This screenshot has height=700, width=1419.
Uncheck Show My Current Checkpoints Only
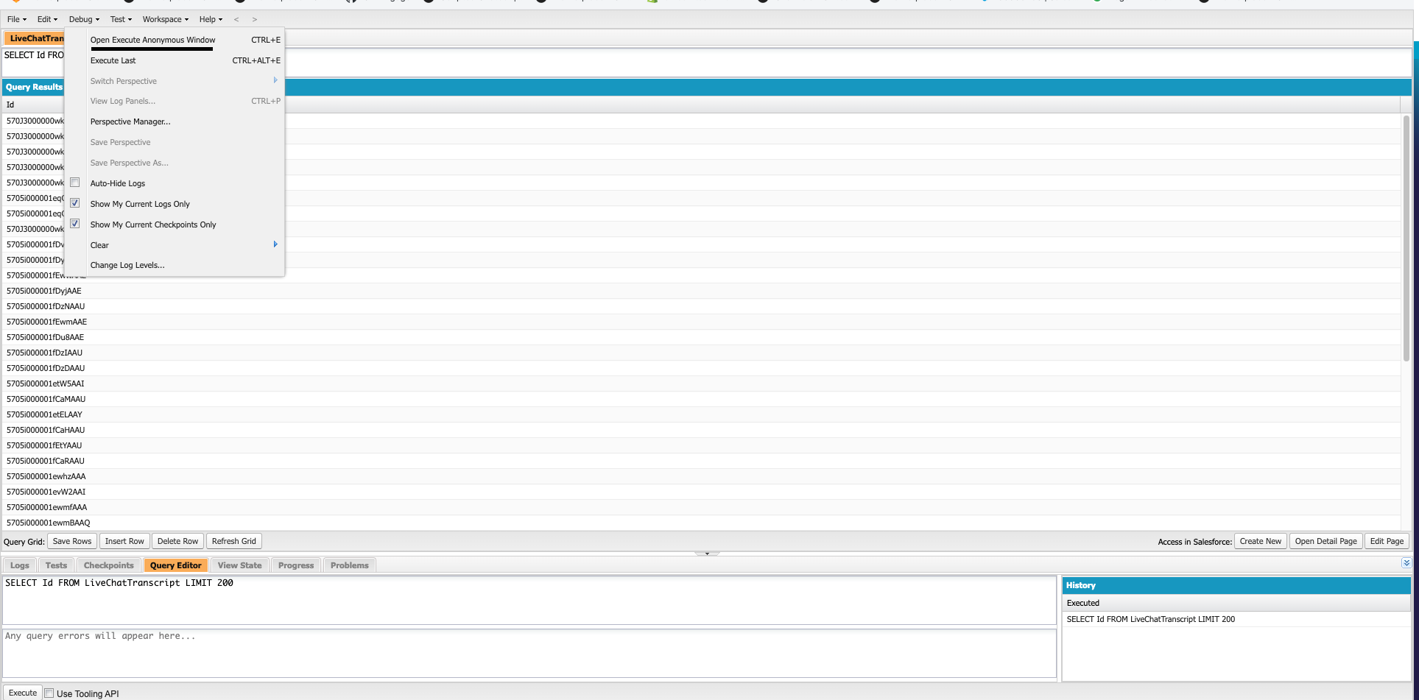[74, 224]
